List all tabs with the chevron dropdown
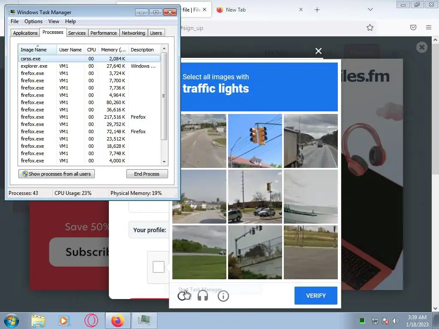The width and height of the screenshot is (439, 329). click(x=370, y=9)
